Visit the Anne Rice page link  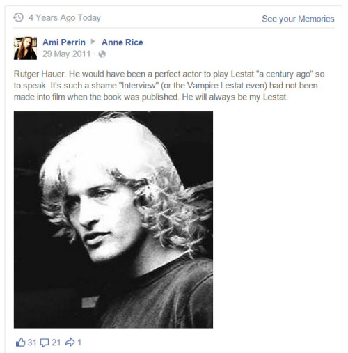click(122, 42)
